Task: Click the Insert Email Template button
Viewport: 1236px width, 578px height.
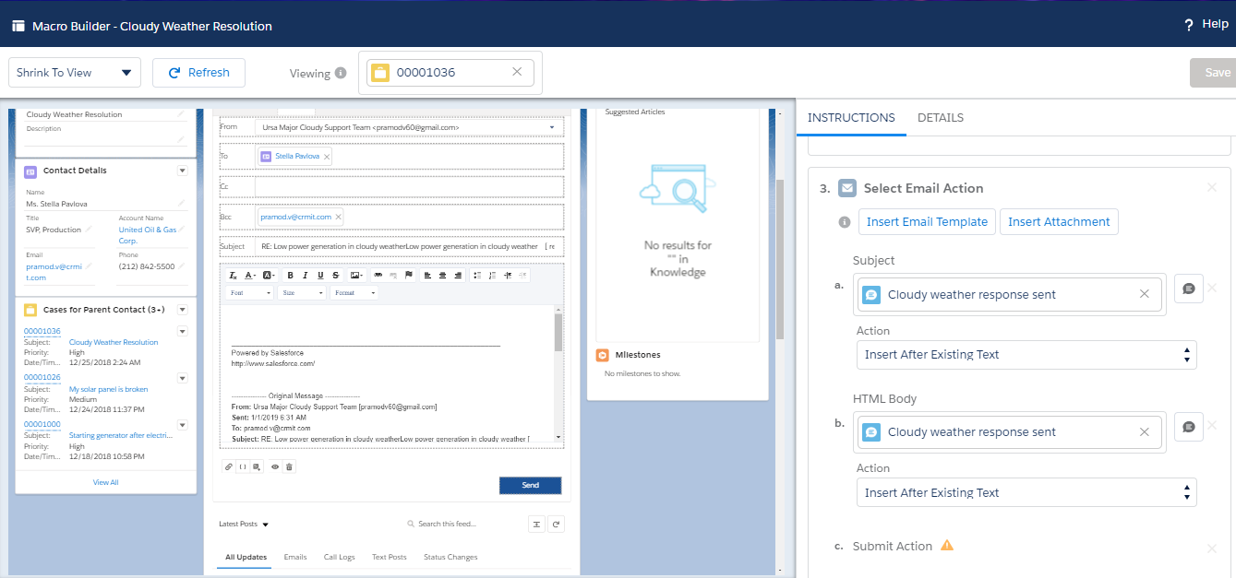Action: pyautogui.click(x=927, y=222)
